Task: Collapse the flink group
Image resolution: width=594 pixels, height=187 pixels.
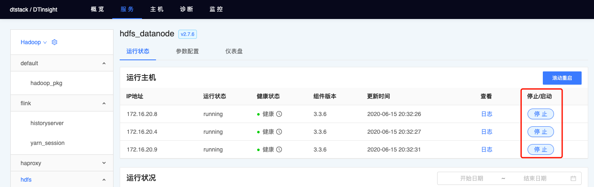Action: (104, 103)
